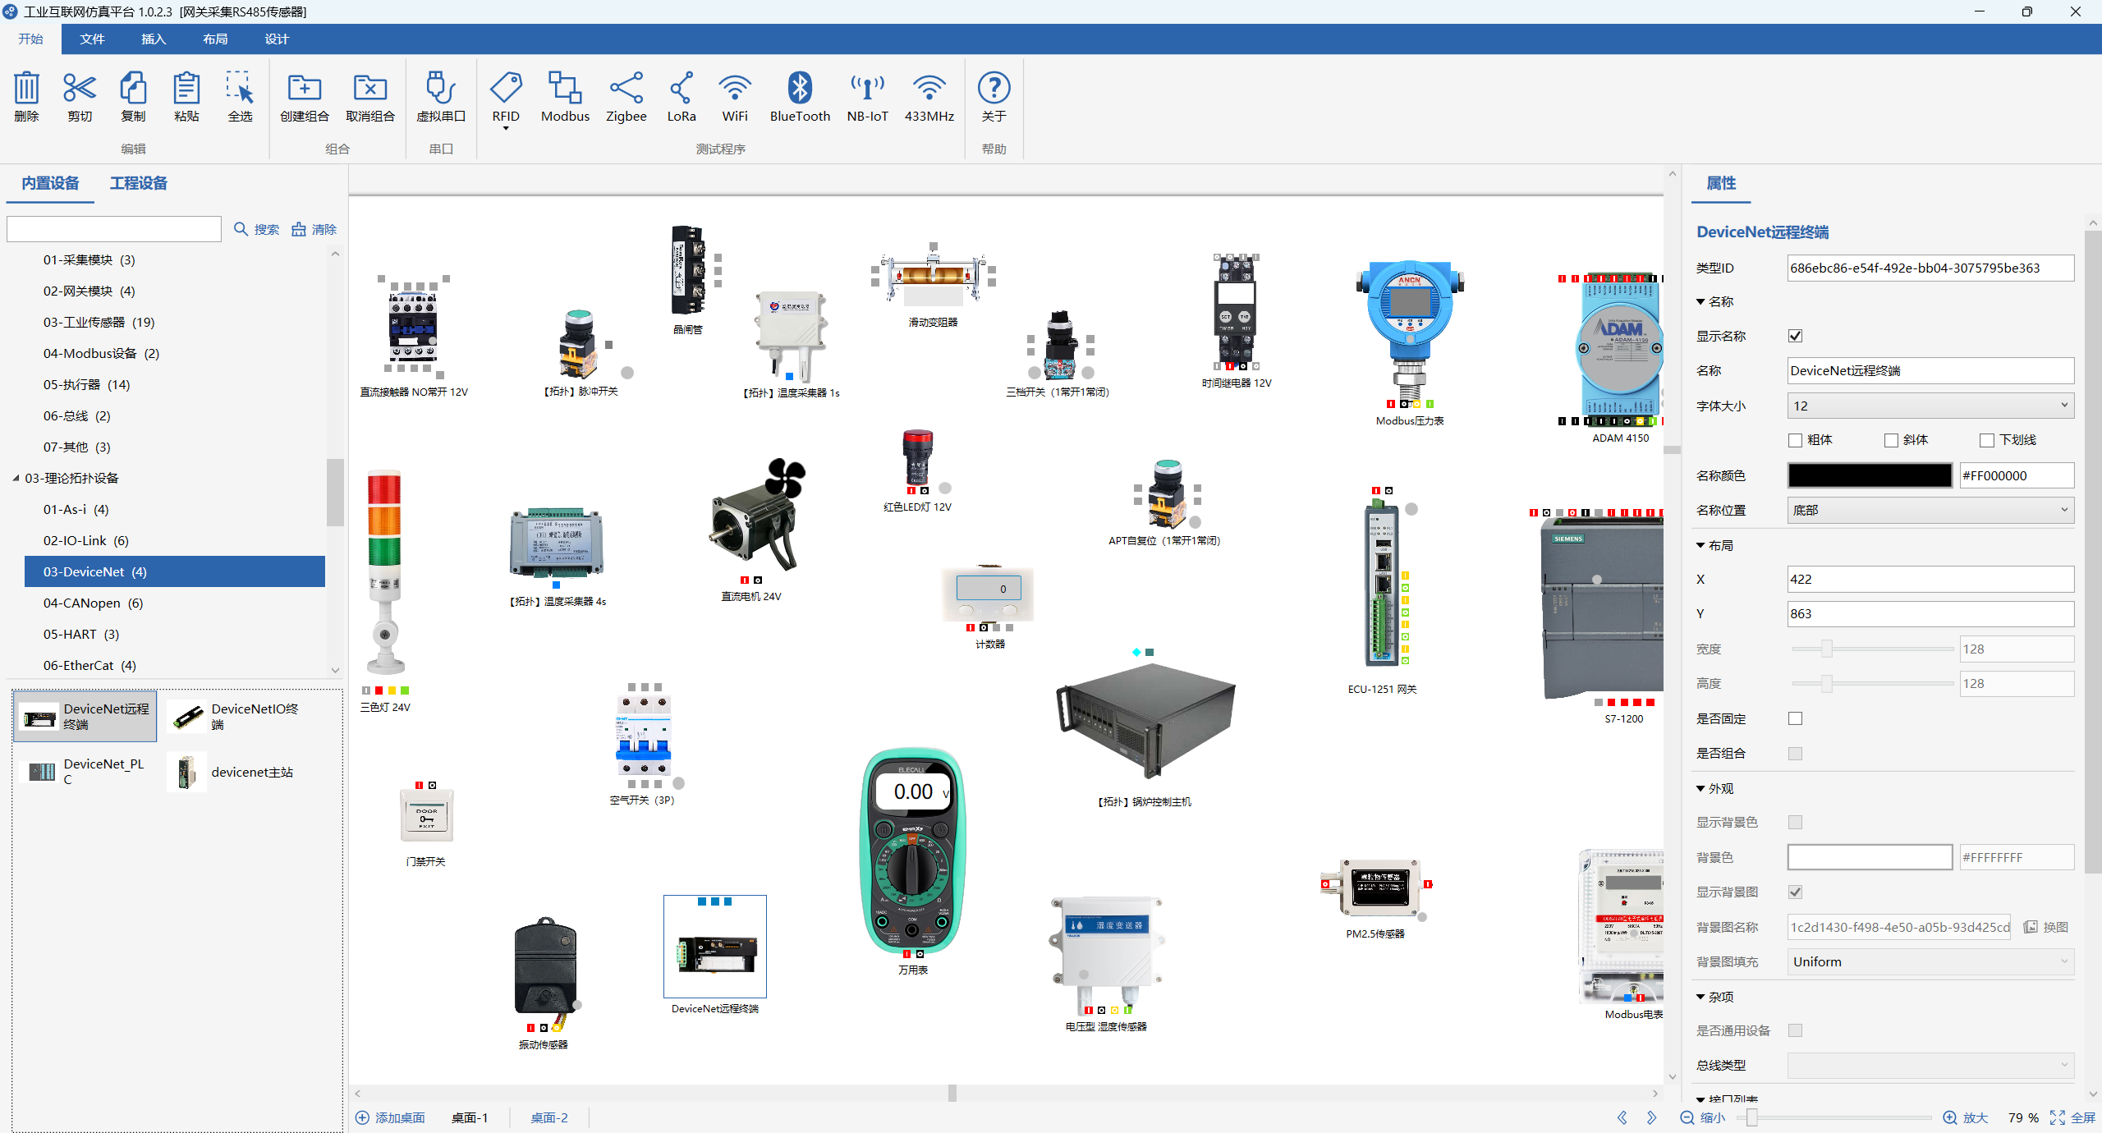Image resolution: width=2102 pixels, height=1133 pixels.
Task: Click the 复制 copy icon
Action: (x=133, y=88)
